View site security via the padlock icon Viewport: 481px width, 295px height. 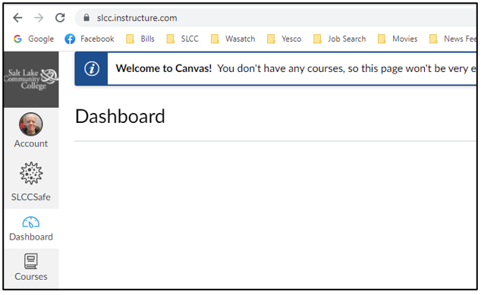[x=86, y=17]
